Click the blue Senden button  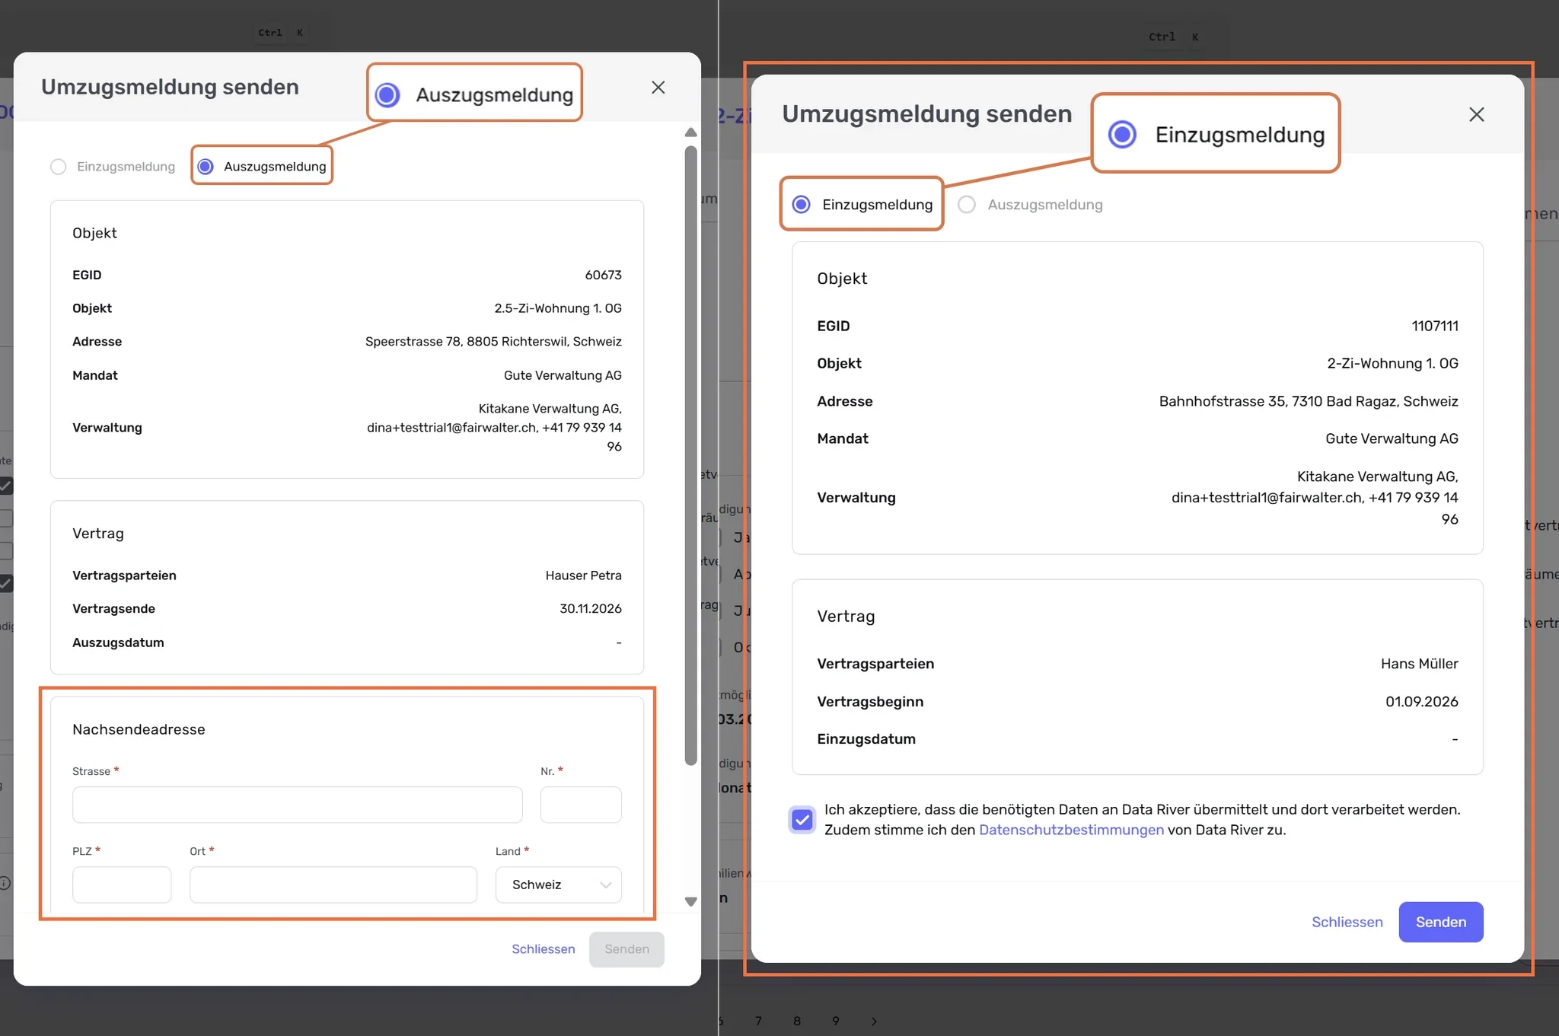tap(1441, 922)
